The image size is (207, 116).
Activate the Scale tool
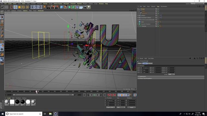coord(19,7)
